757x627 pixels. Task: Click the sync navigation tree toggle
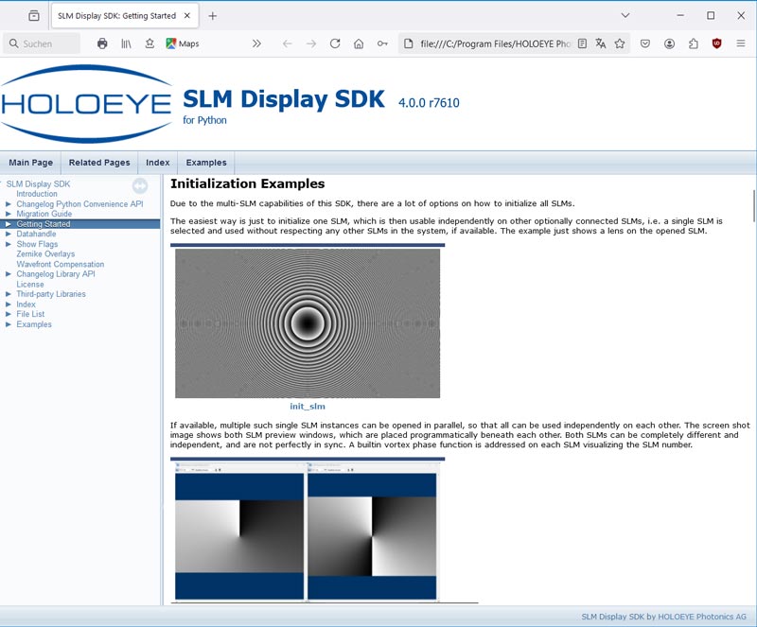[x=140, y=185]
